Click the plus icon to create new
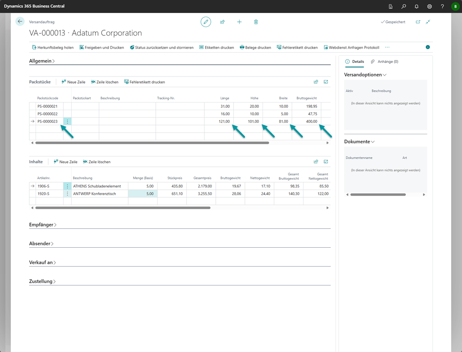Screen dimensions: 462x352 pyautogui.click(x=239, y=22)
